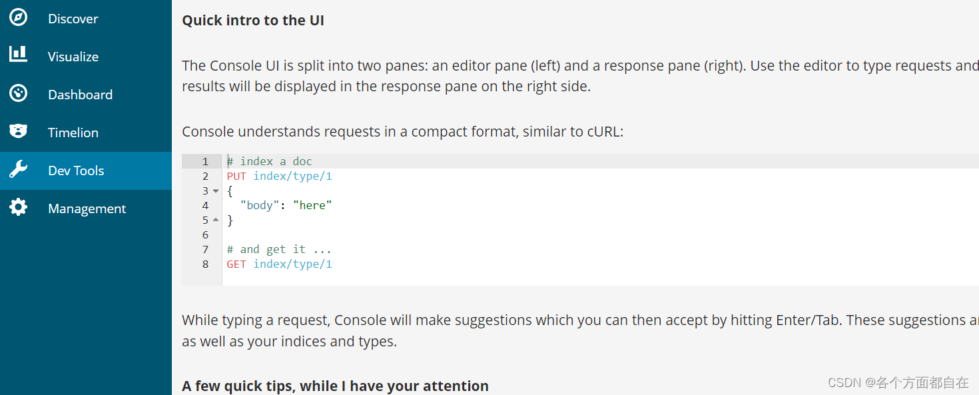
Task: Click the Timelion lion face icon
Action: 18,131
